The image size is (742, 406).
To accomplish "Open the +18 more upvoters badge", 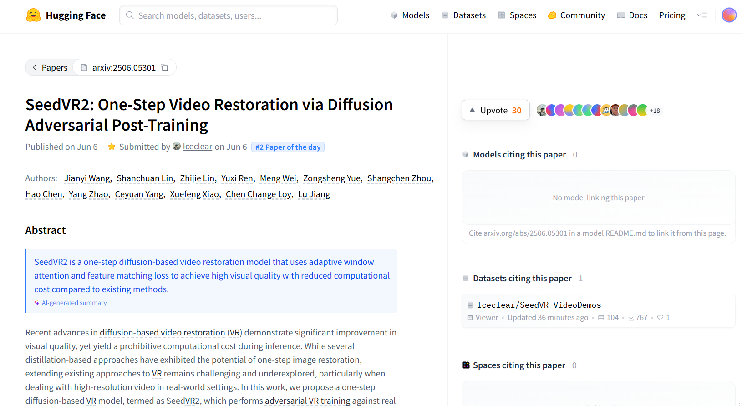I will tap(655, 111).
